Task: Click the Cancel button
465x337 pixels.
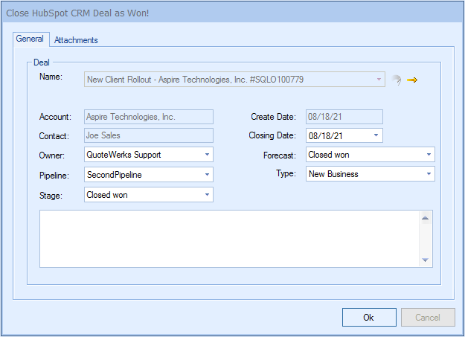Action: point(428,317)
